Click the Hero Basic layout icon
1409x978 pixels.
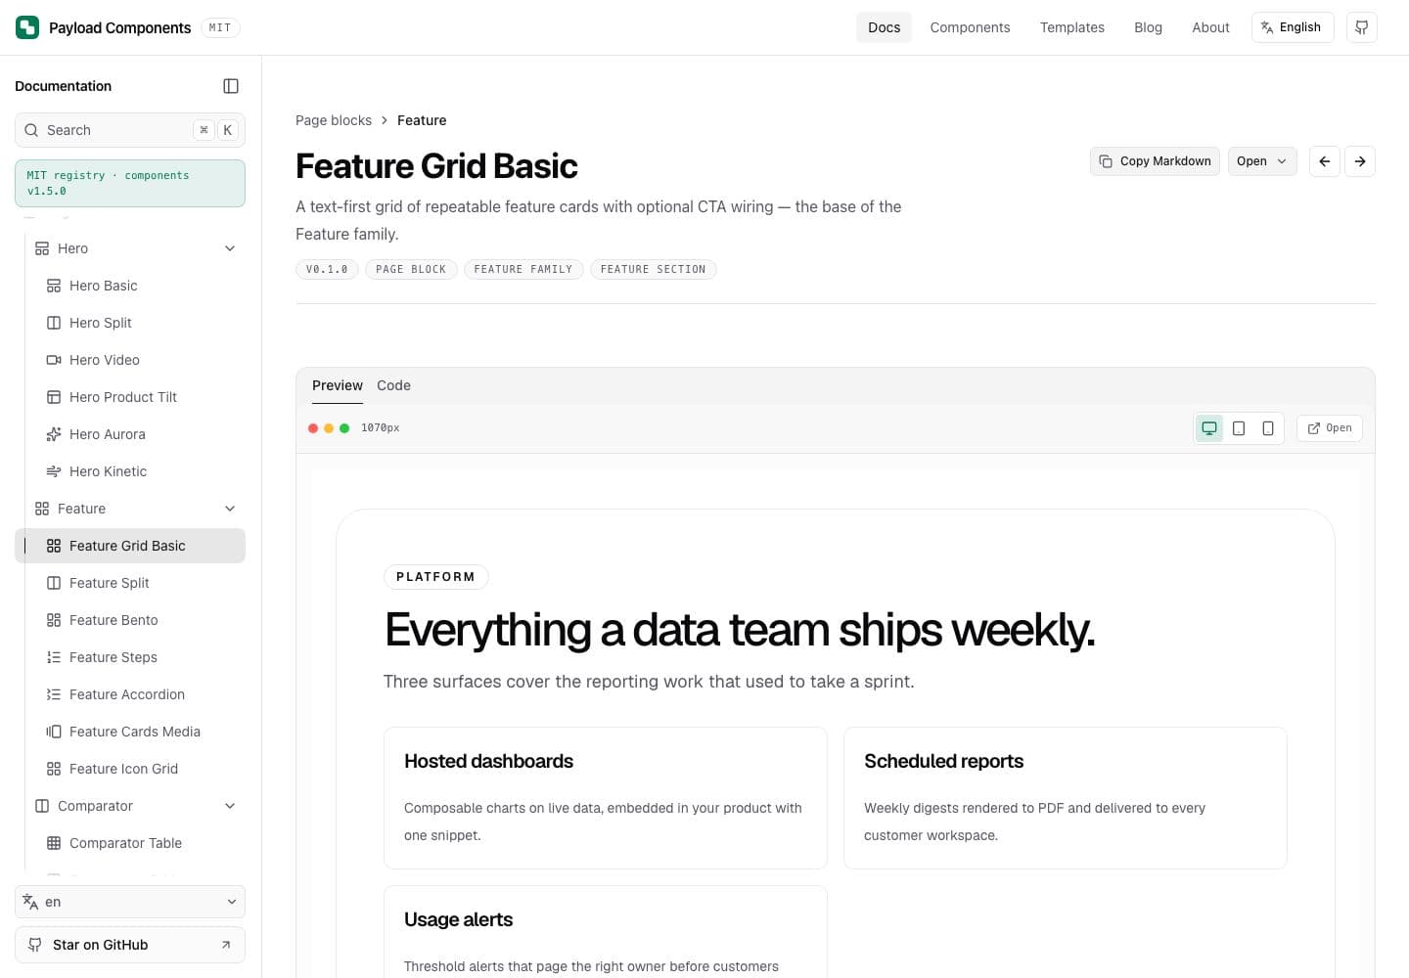pyautogui.click(x=54, y=286)
